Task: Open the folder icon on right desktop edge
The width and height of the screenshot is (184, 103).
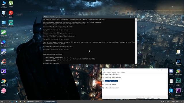Action: [178, 53]
